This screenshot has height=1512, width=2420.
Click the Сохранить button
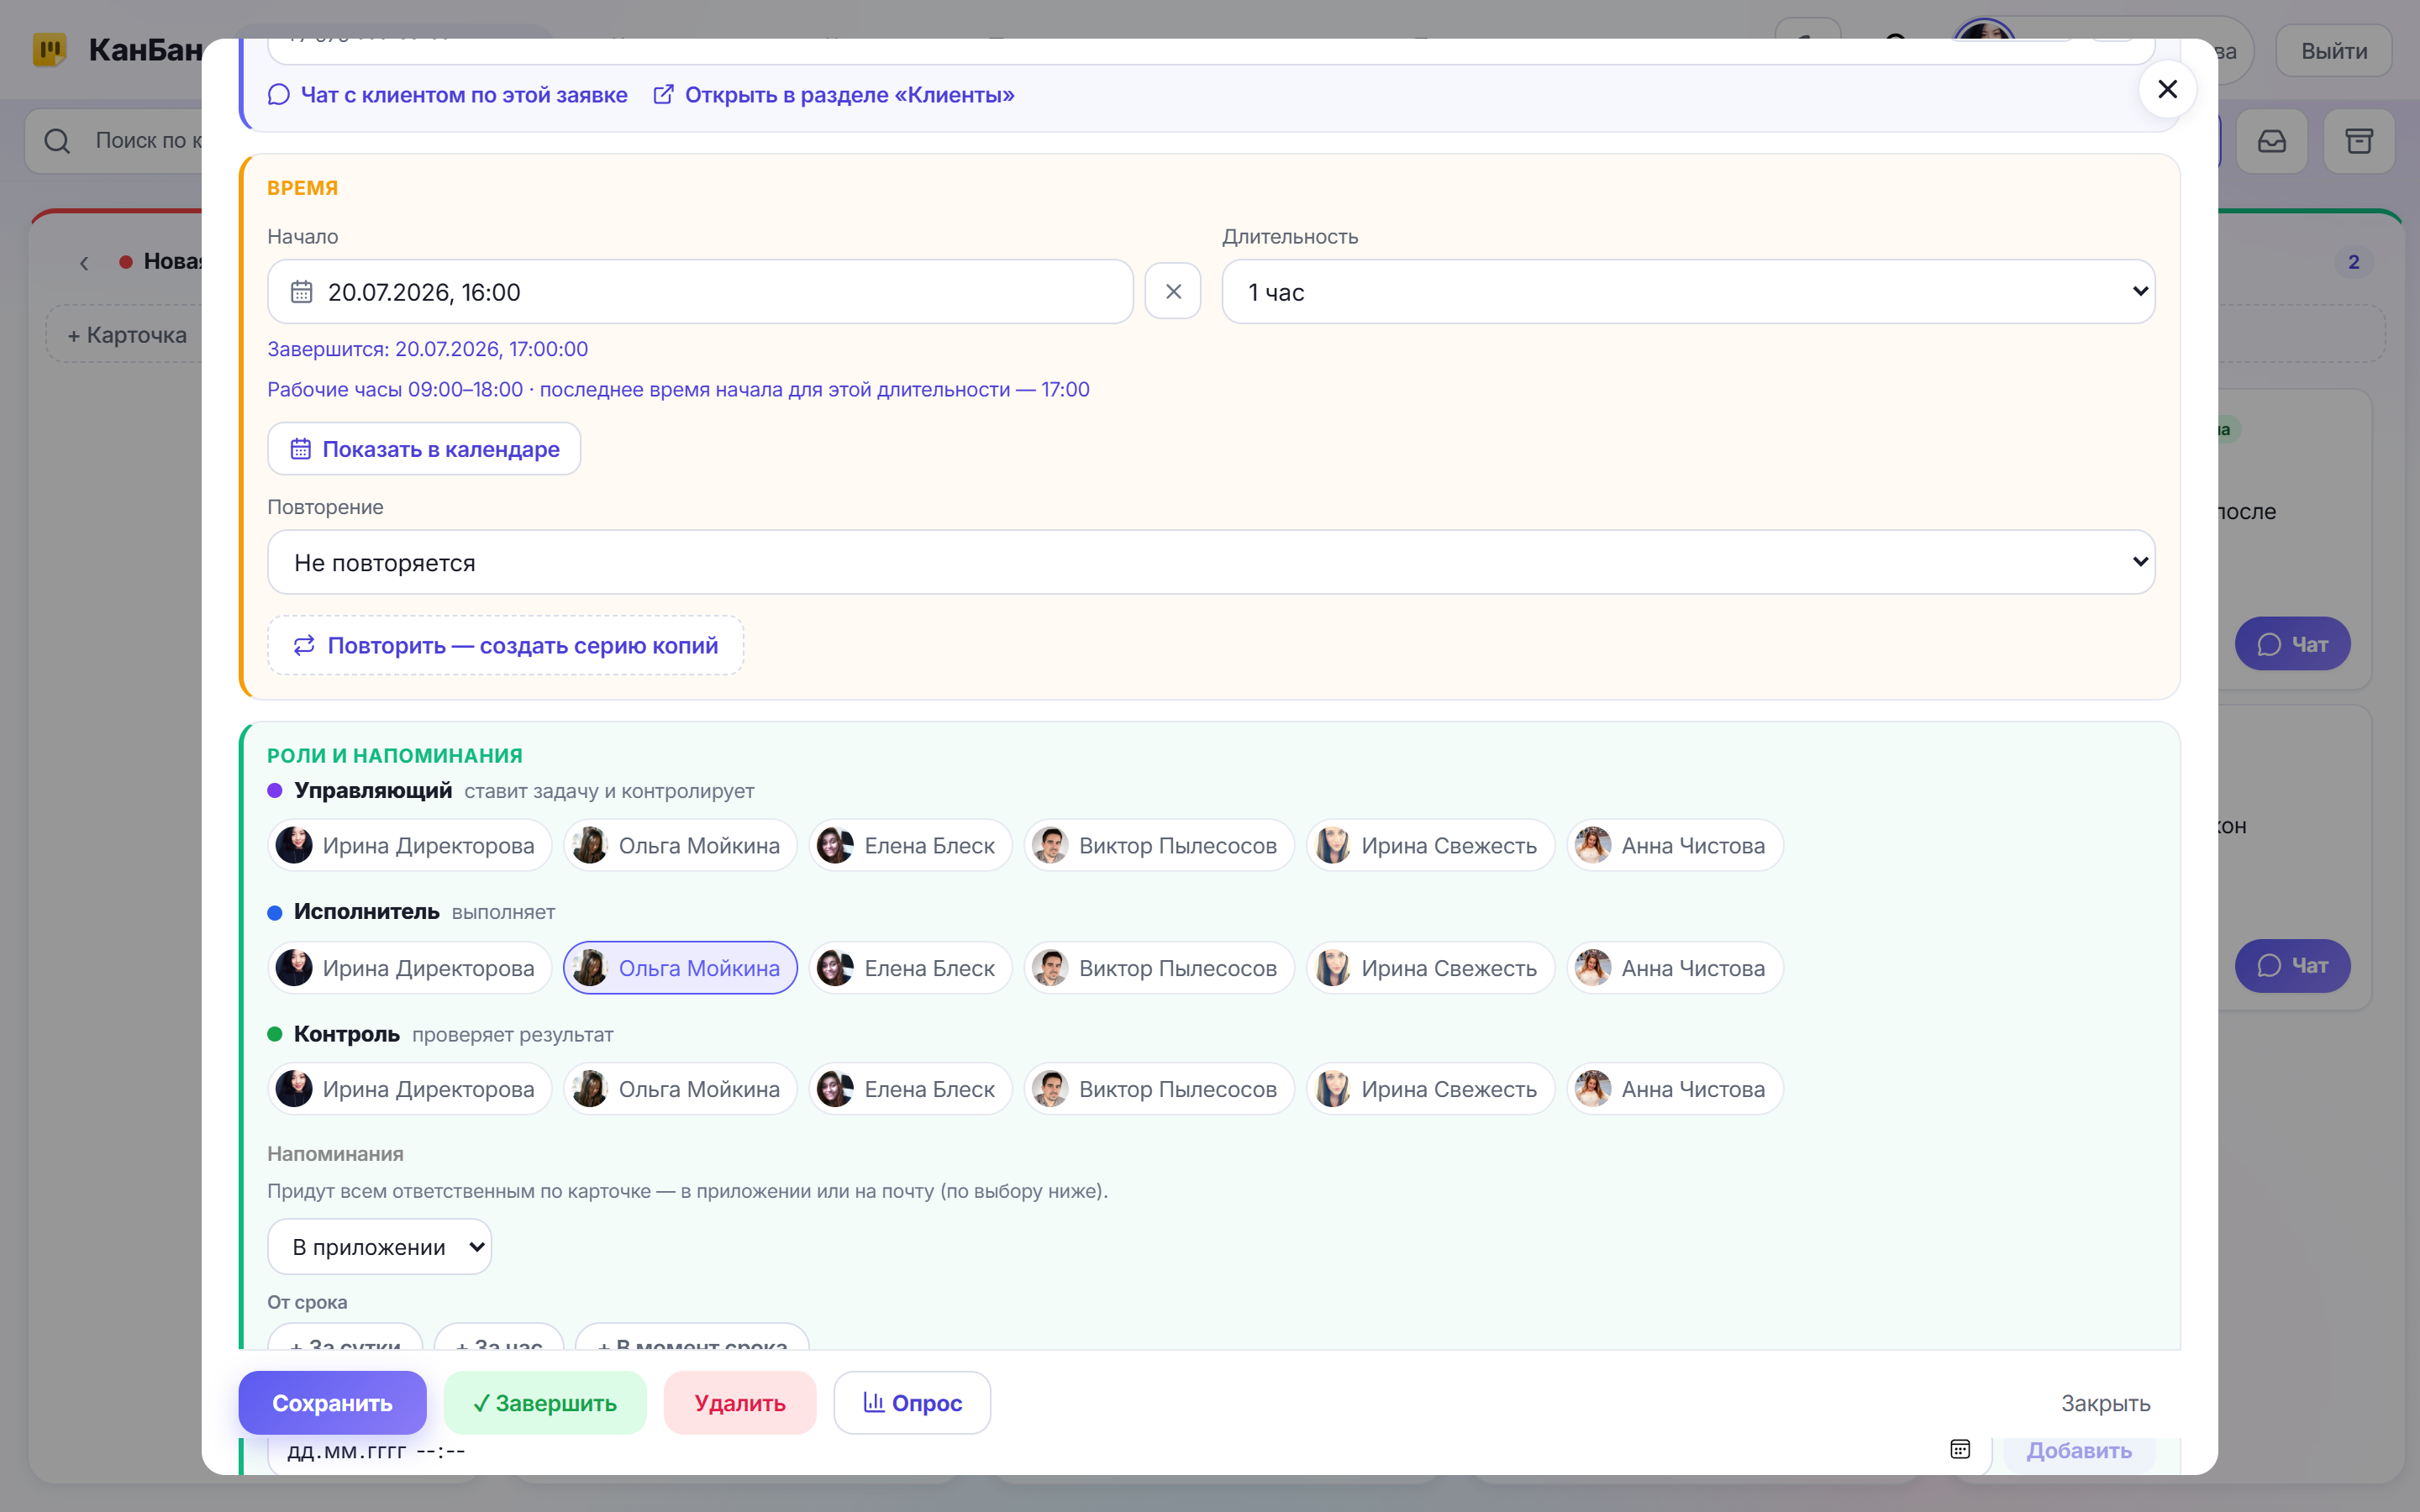point(332,1403)
